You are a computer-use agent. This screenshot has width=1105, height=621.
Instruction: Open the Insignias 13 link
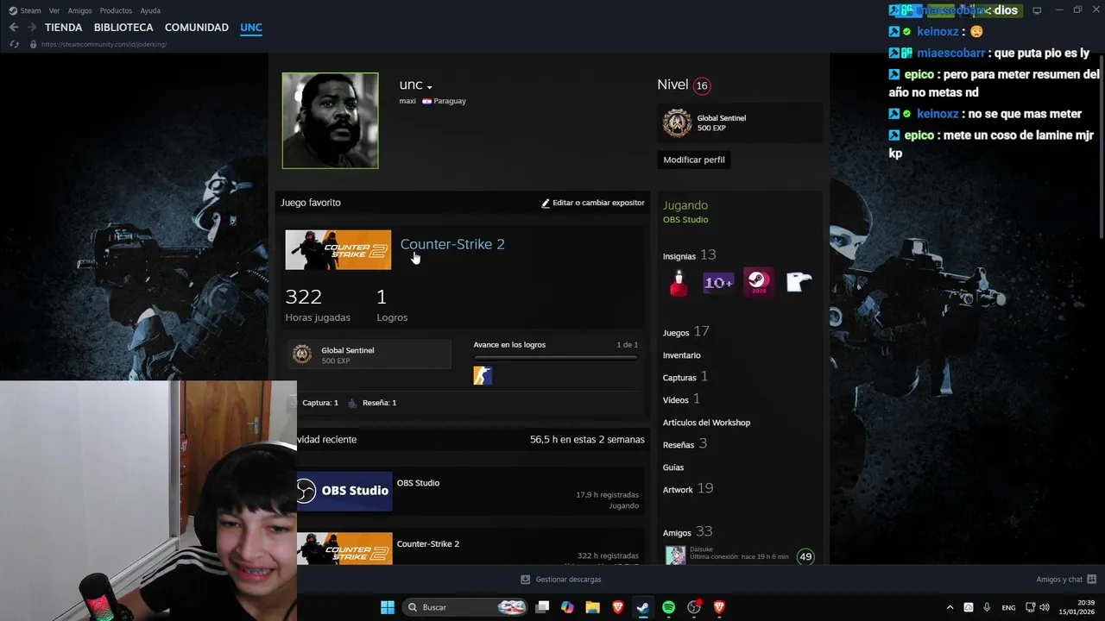tap(690, 255)
